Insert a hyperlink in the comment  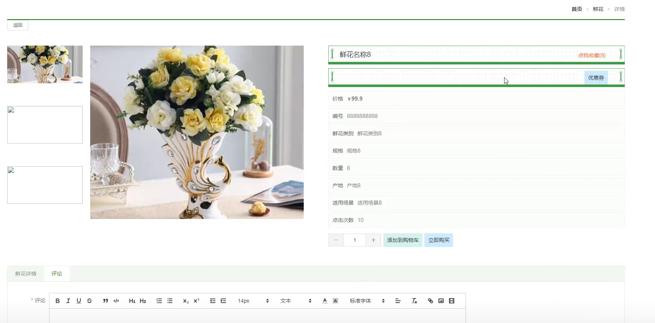point(430,301)
